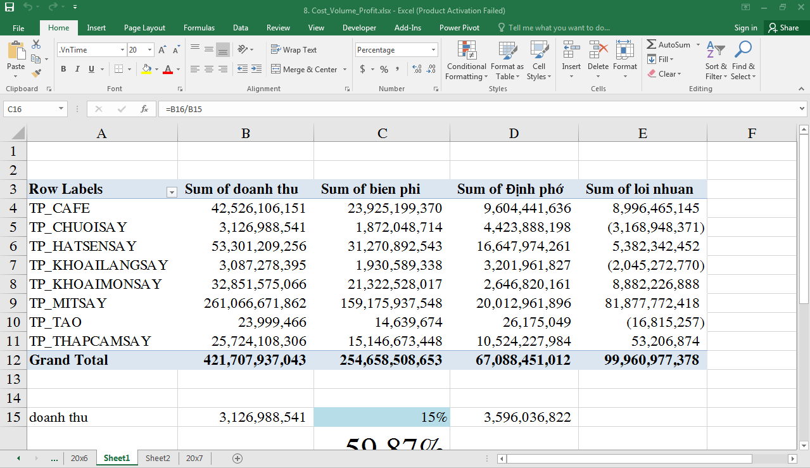Viewport: 810px width, 468px height.
Task: Open the font size dropdown showing 20
Action: [150, 50]
